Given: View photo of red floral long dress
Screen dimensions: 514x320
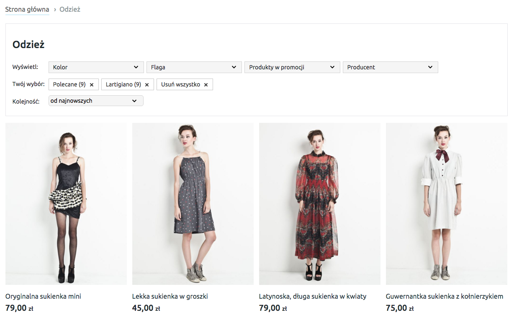Looking at the screenshot, I should tap(320, 204).
